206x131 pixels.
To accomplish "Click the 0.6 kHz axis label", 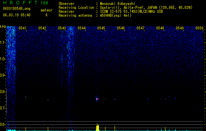I will tap(3, 124).
